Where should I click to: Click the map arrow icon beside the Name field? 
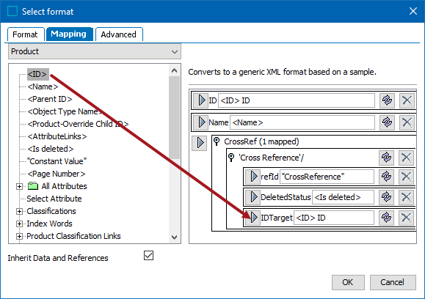click(200, 122)
